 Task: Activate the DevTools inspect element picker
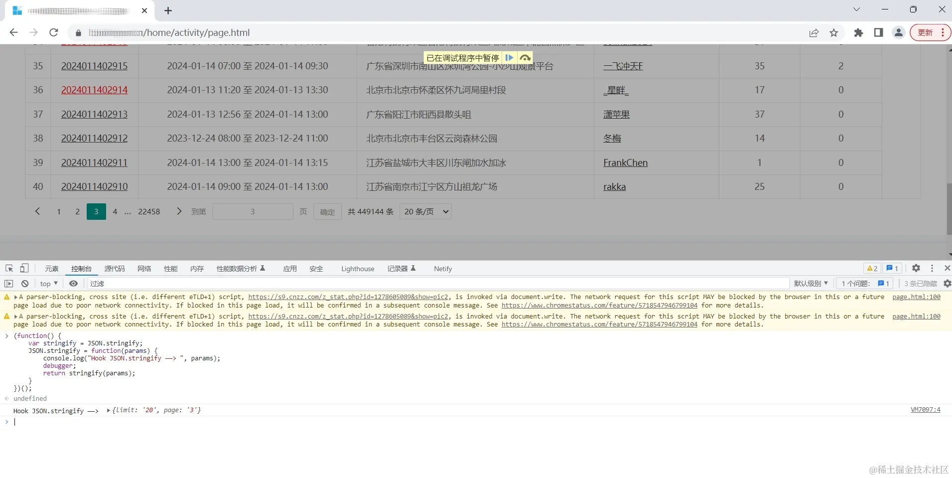(9, 268)
